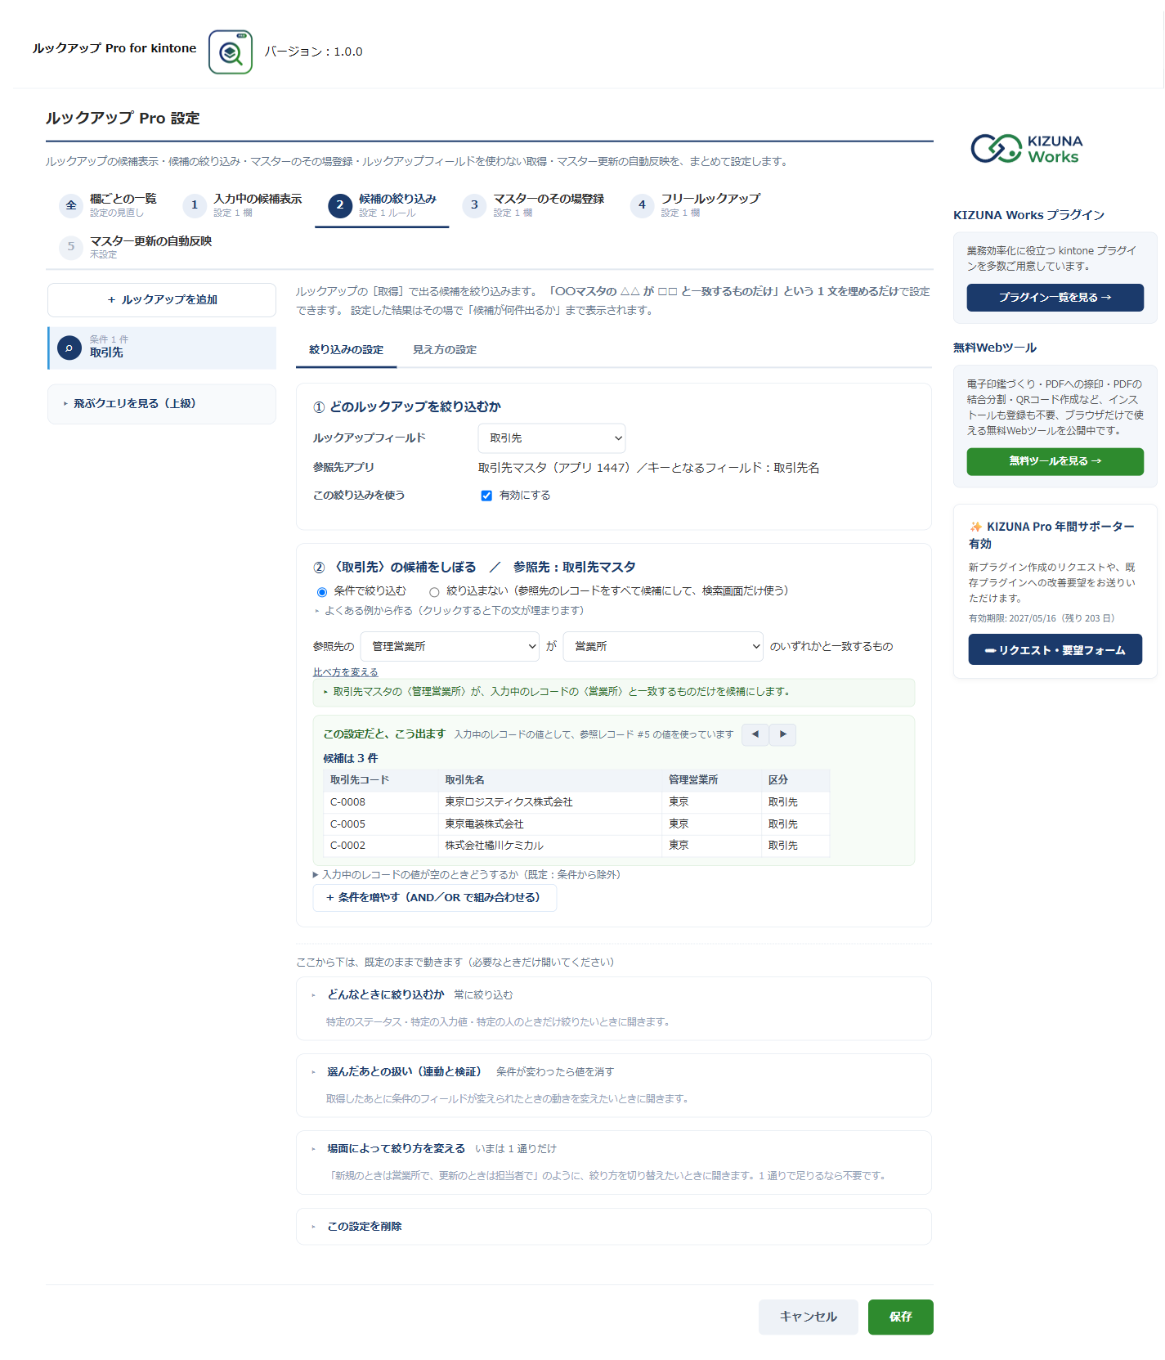Expand the empty-value handling option 入力中のレコードの値が空のとき
The image size is (1165, 1360).
point(467,875)
